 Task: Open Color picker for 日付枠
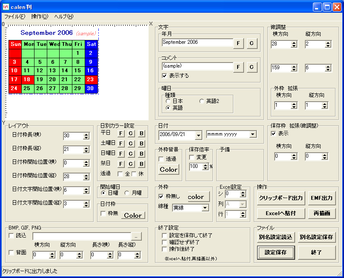(133, 216)
